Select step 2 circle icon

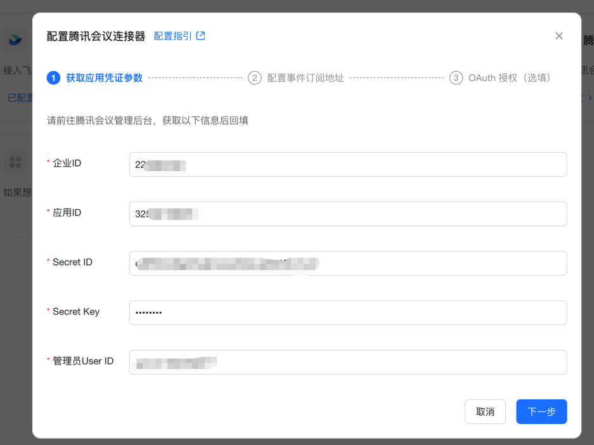tap(255, 78)
